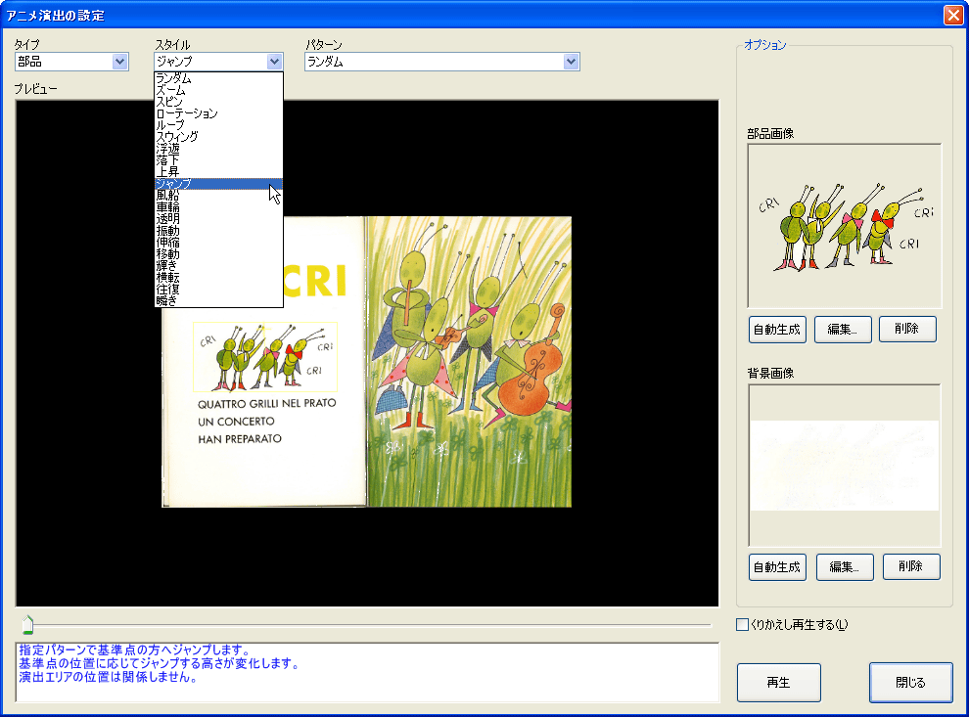Click the preview timeline slider handle
This screenshot has width=969, height=717.
[27, 625]
